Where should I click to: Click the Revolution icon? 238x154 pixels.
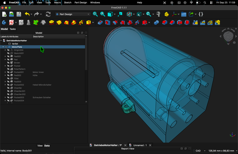click(59, 23)
